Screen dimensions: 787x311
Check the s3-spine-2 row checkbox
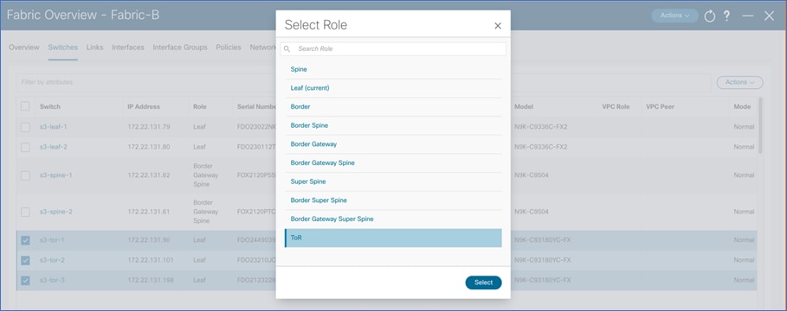pyautogui.click(x=25, y=212)
